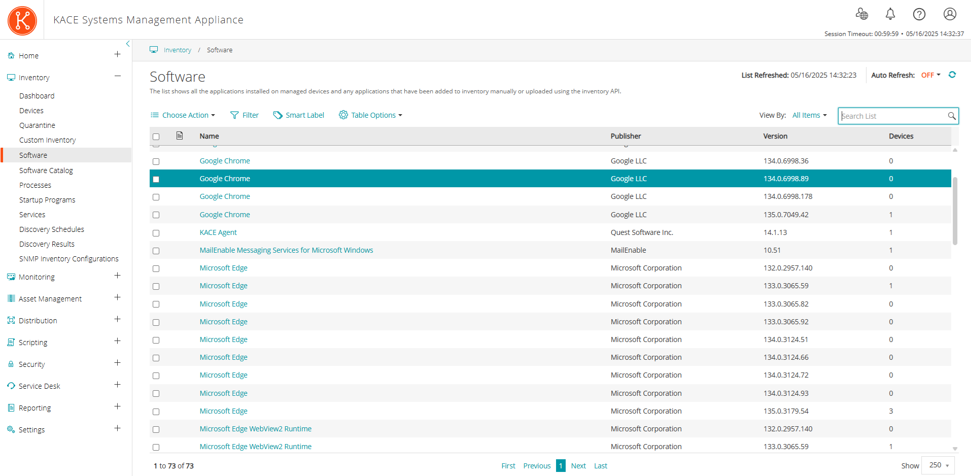Open Software Catalog menu item
Image resolution: width=971 pixels, height=476 pixels.
pos(46,171)
